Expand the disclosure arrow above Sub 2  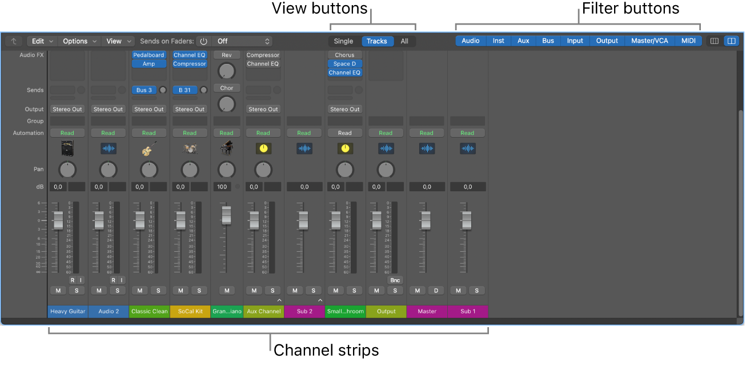pos(320,300)
